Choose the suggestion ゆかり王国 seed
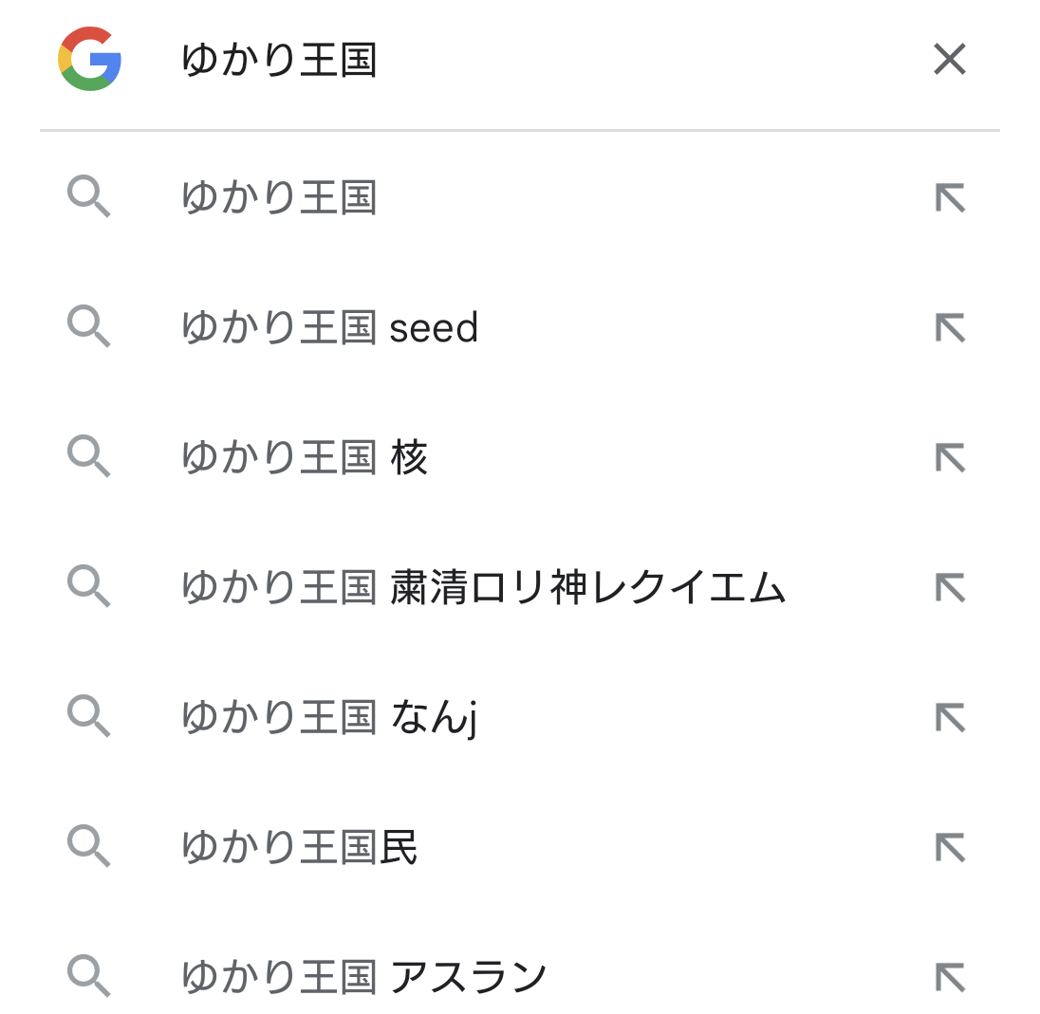1040x1014 pixels. (329, 328)
